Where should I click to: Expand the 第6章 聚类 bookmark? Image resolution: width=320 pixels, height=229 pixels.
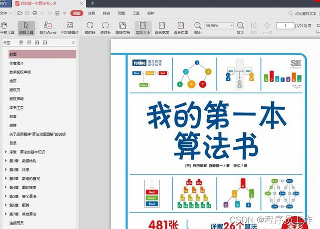[6, 205]
